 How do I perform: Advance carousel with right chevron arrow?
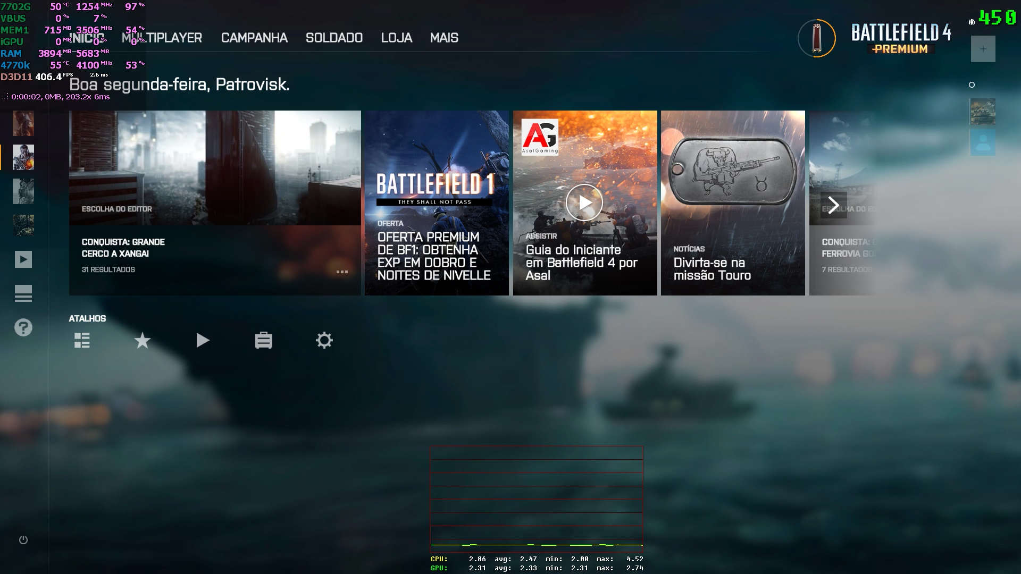tap(834, 205)
